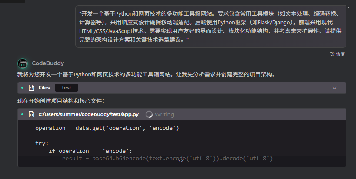
Task: Click the green status dot in the app.py row
Action: (x=22, y=114)
